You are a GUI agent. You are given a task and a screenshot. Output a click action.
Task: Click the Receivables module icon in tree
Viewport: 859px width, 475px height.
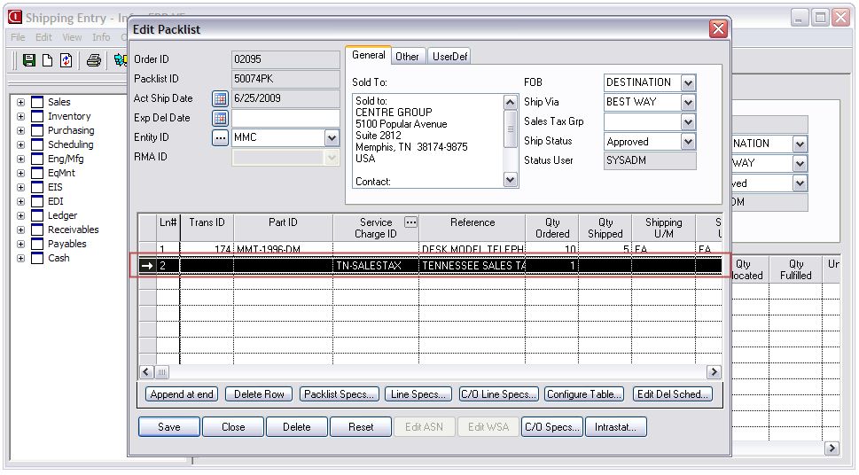(37, 230)
